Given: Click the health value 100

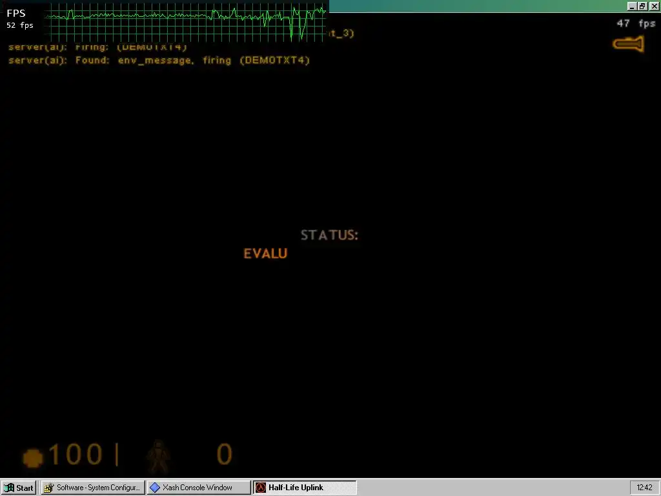Looking at the screenshot, I should tap(76, 454).
